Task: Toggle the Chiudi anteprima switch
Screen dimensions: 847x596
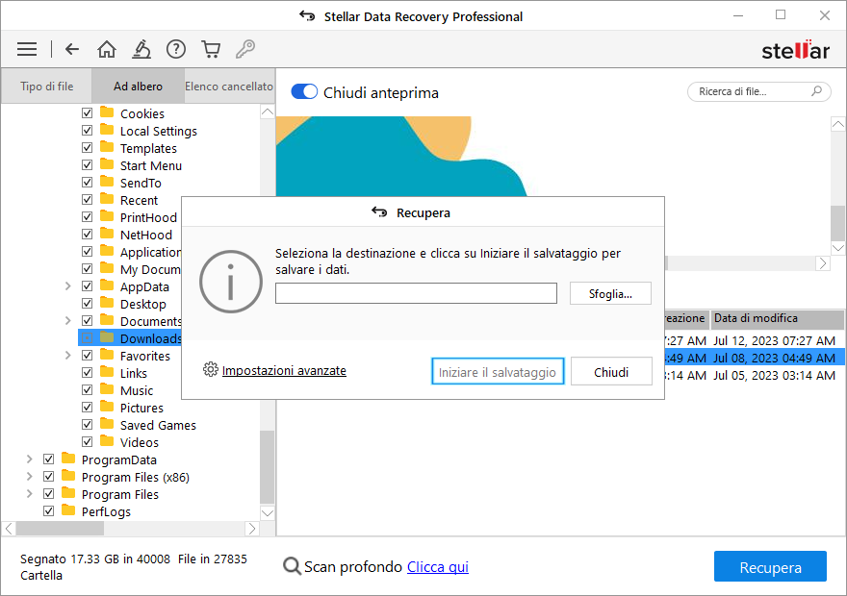Action: tap(304, 92)
